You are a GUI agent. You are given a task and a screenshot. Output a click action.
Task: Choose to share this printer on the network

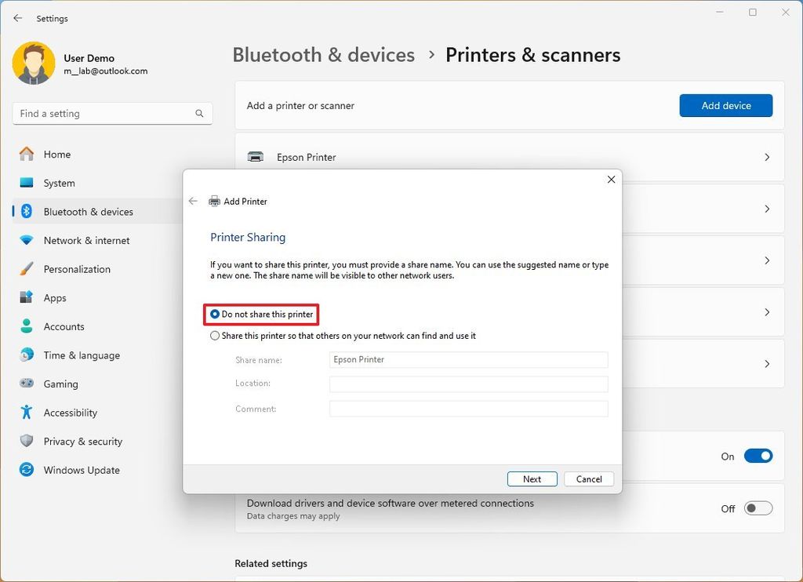tap(214, 335)
